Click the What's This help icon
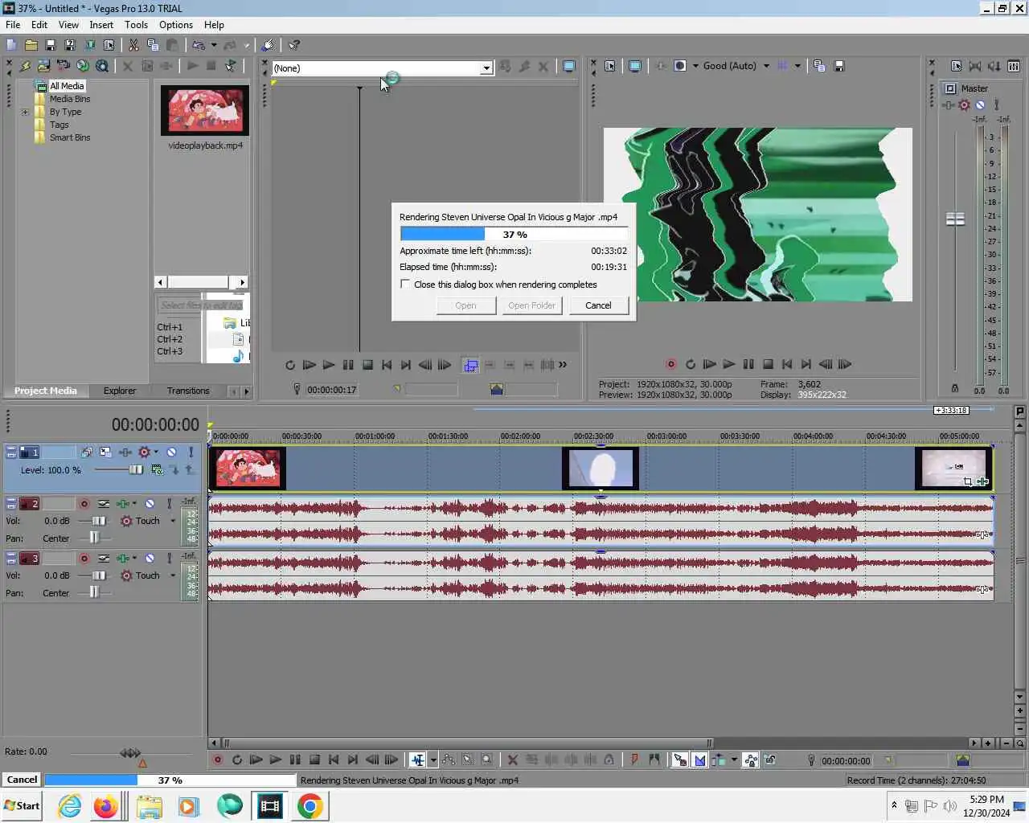This screenshot has height=823, width=1029. pyautogui.click(x=294, y=45)
